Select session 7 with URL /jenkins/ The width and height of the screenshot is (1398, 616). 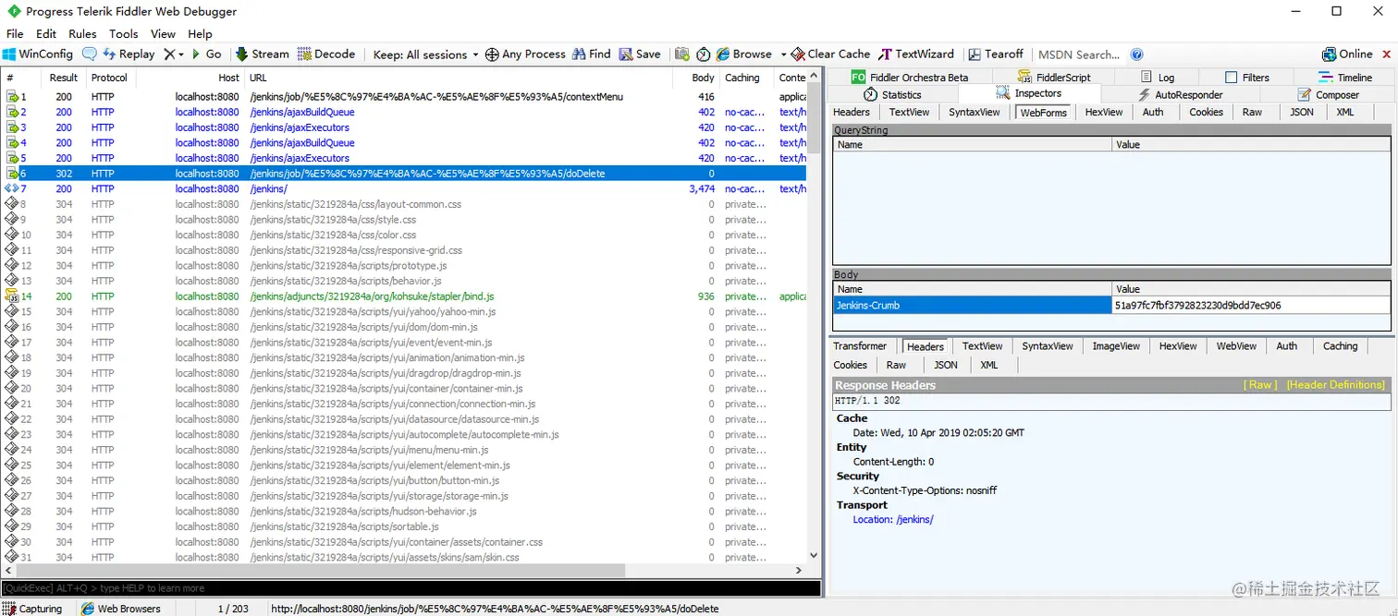[x=404, y=189]
